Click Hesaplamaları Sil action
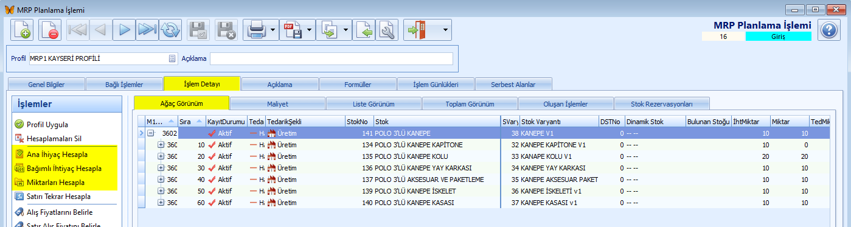The image size is (851, 227). (55, 139)
